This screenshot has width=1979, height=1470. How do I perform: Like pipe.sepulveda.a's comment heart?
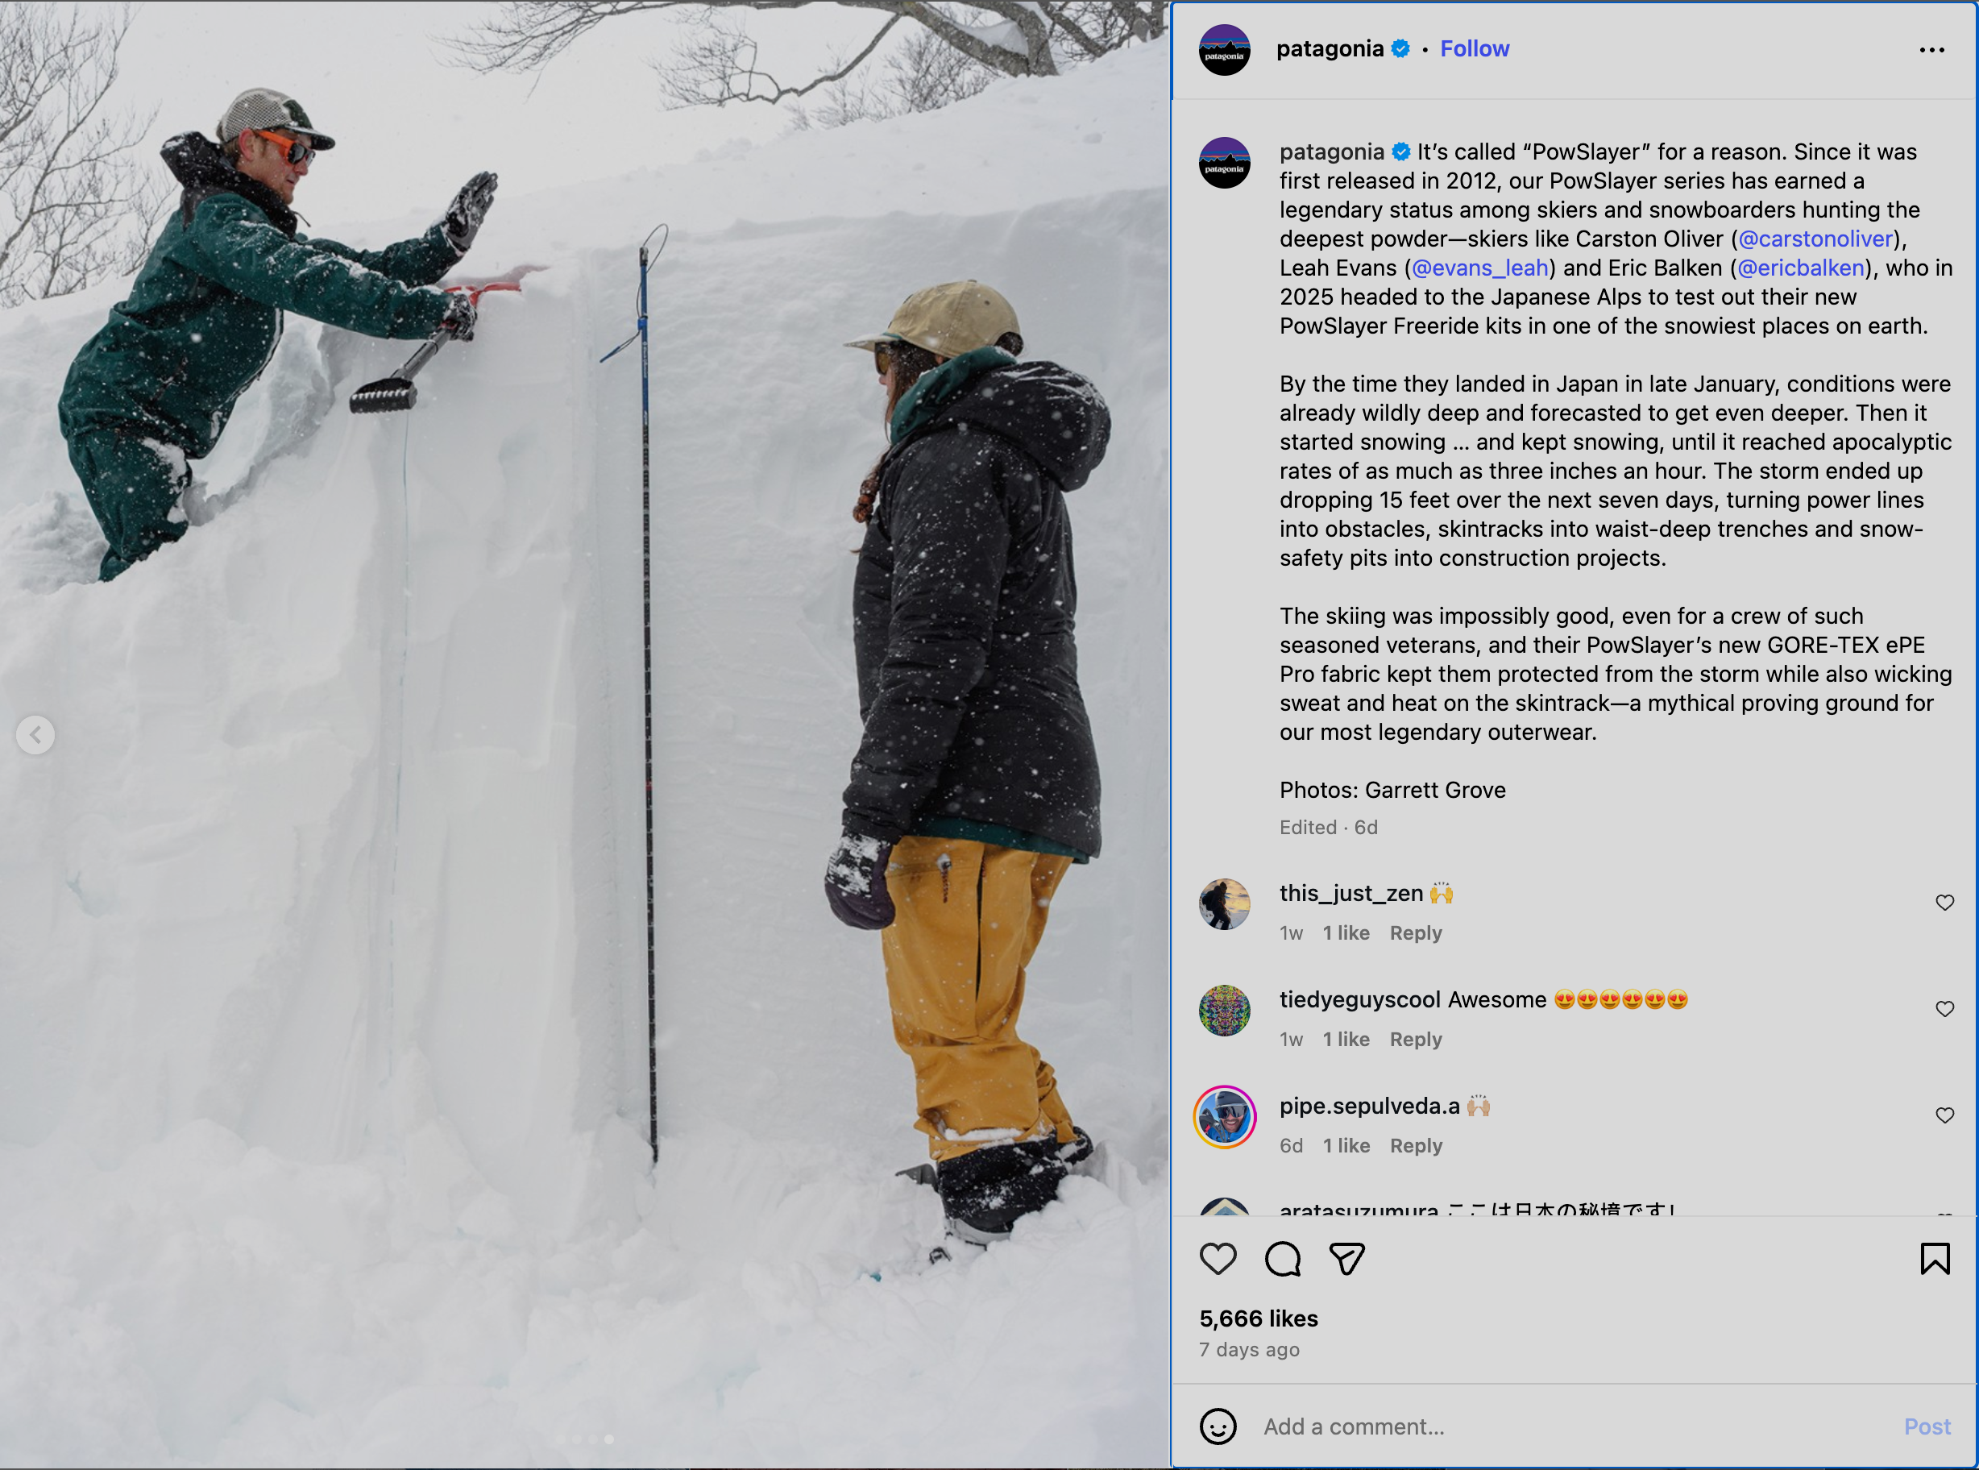pos(1944,1116)
